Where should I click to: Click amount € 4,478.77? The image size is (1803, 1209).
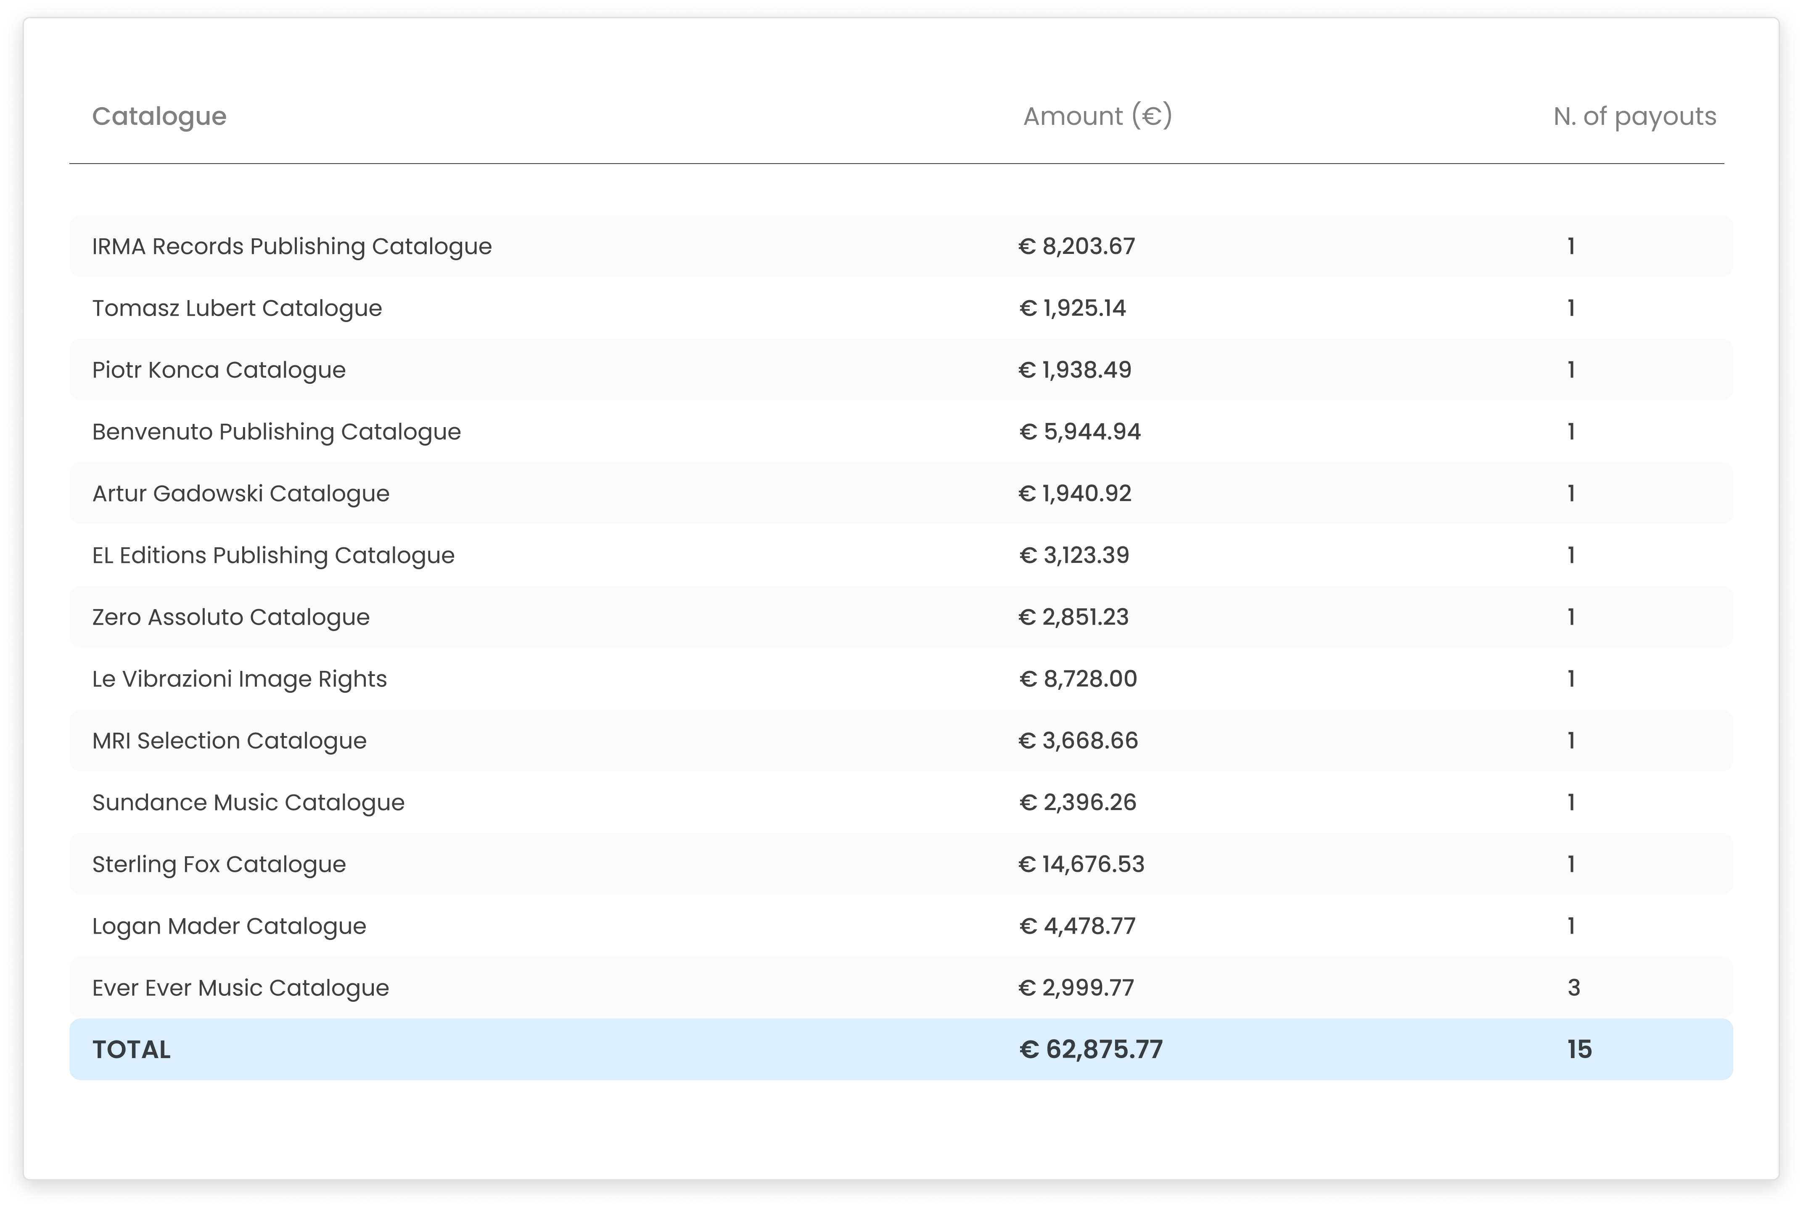coord(1076,925)
